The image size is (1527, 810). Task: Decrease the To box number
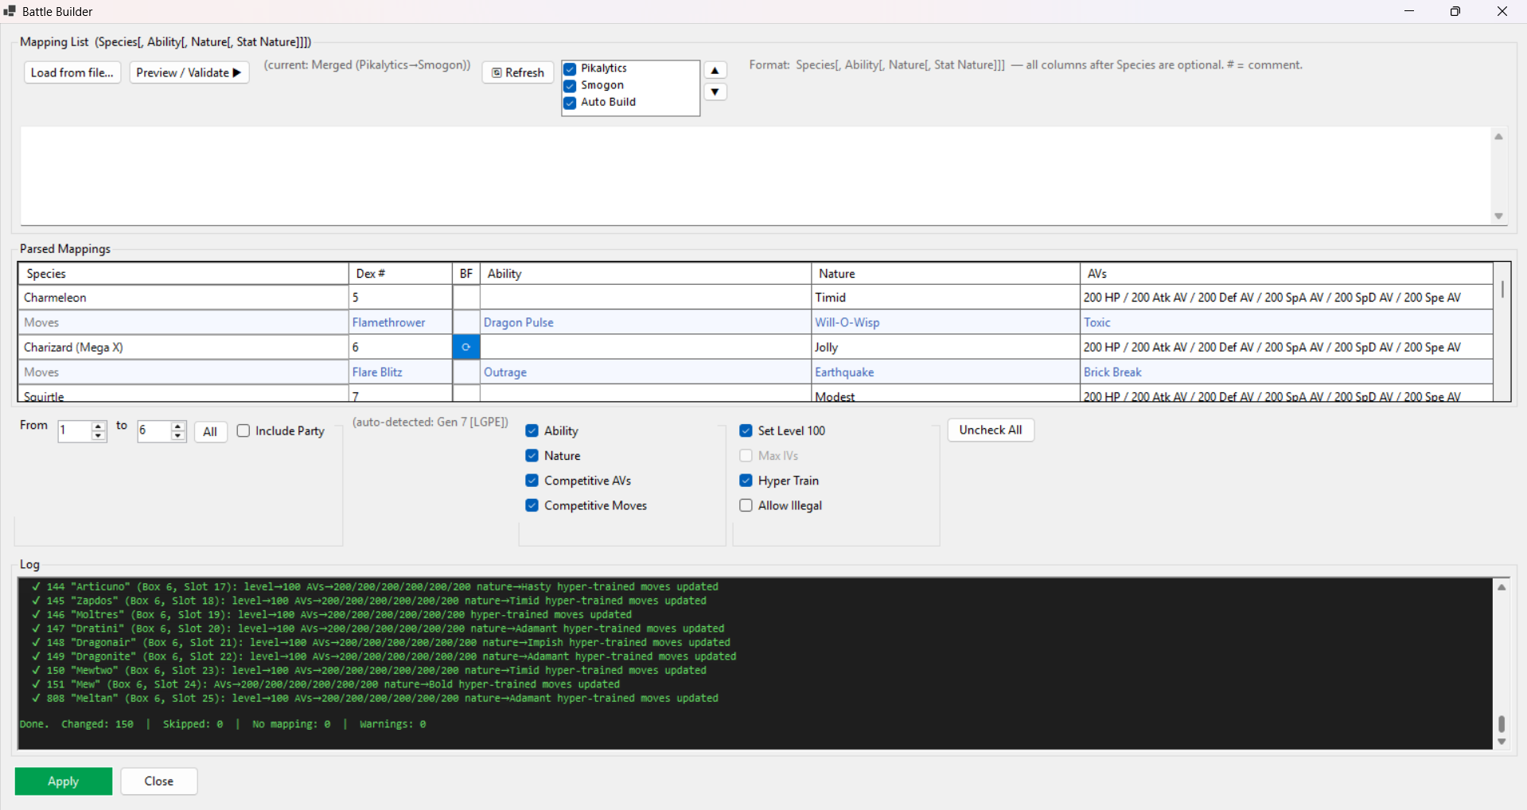(178, 436)
